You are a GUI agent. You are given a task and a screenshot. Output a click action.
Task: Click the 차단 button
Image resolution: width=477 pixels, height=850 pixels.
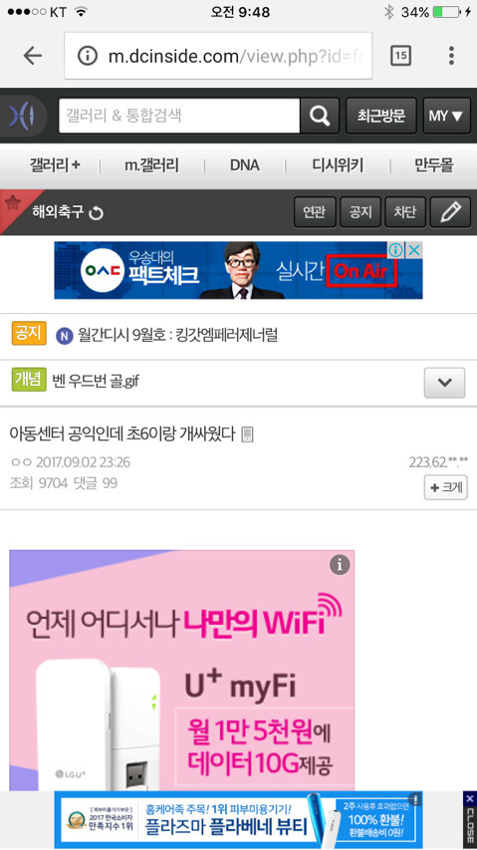(404, 212)
